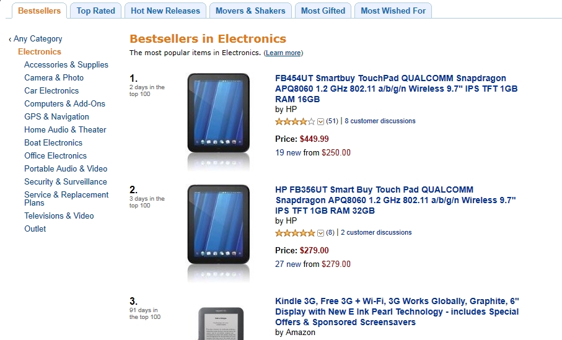Open the Most Wished For tab
Viewport: 562px width, 340px height.
coord(393,11)
